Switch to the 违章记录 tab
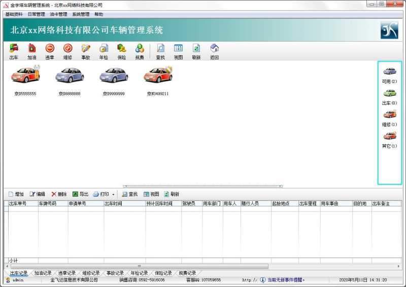Screen dimensions: 406x287 tap(67, 273)
